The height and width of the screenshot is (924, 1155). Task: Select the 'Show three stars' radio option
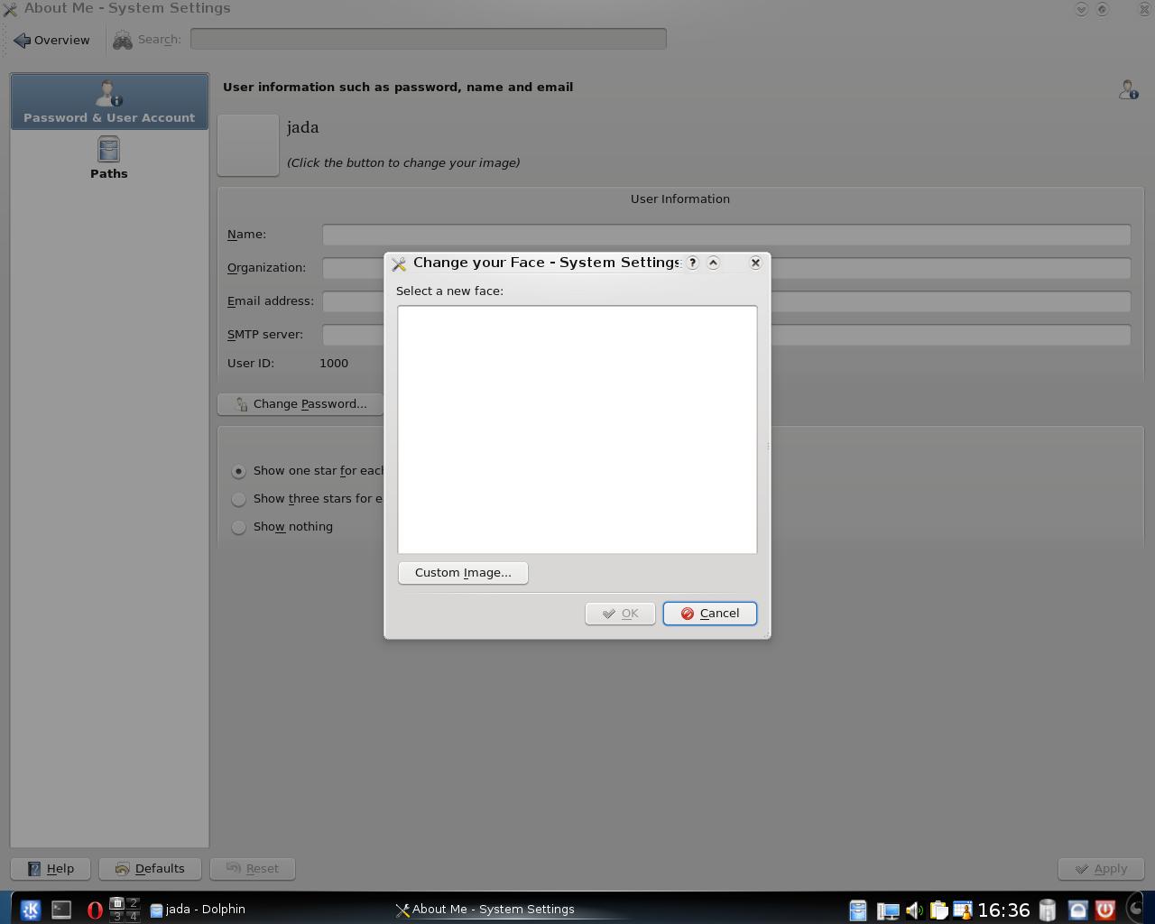239,499
